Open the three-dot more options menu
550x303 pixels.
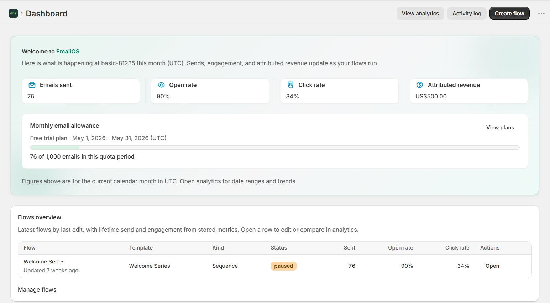[x=541, y=14]
